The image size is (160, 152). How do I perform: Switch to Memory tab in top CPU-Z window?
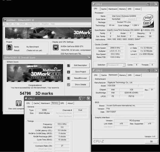coord(122,9)
